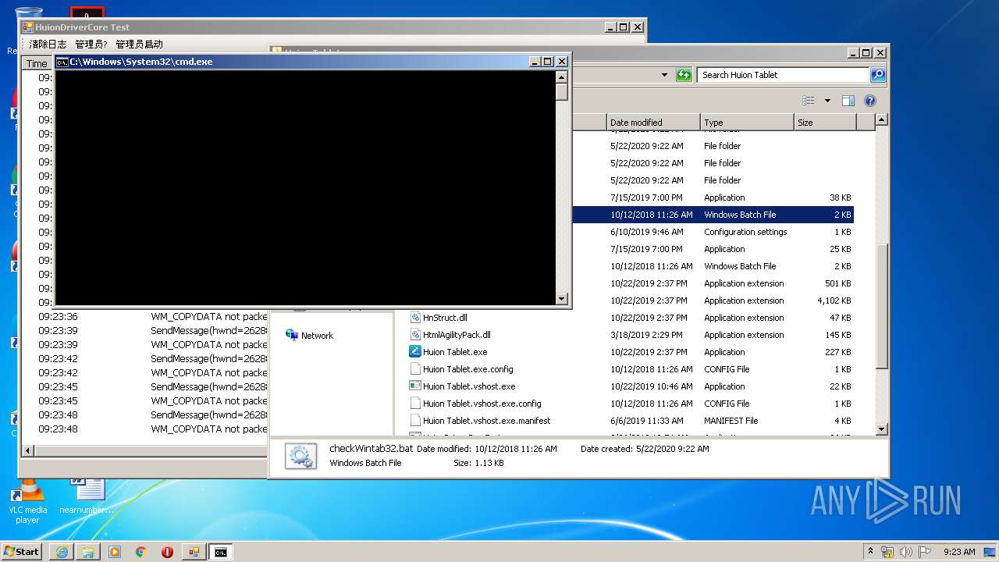Select Huion Tablet.exe.config file icon
This screenshot has height=562, width=999.
pyautogui.click(x=416, y=369)
